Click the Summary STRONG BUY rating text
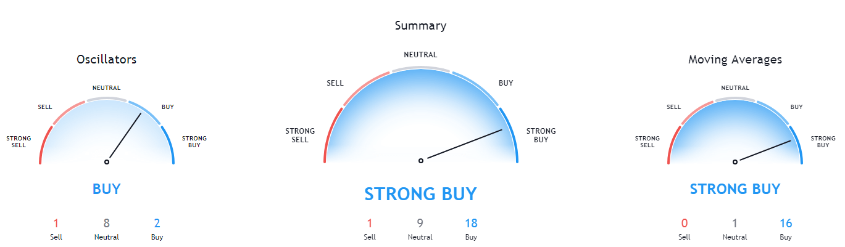The width and height of the screenshot is (845, 247). (420, 194)
